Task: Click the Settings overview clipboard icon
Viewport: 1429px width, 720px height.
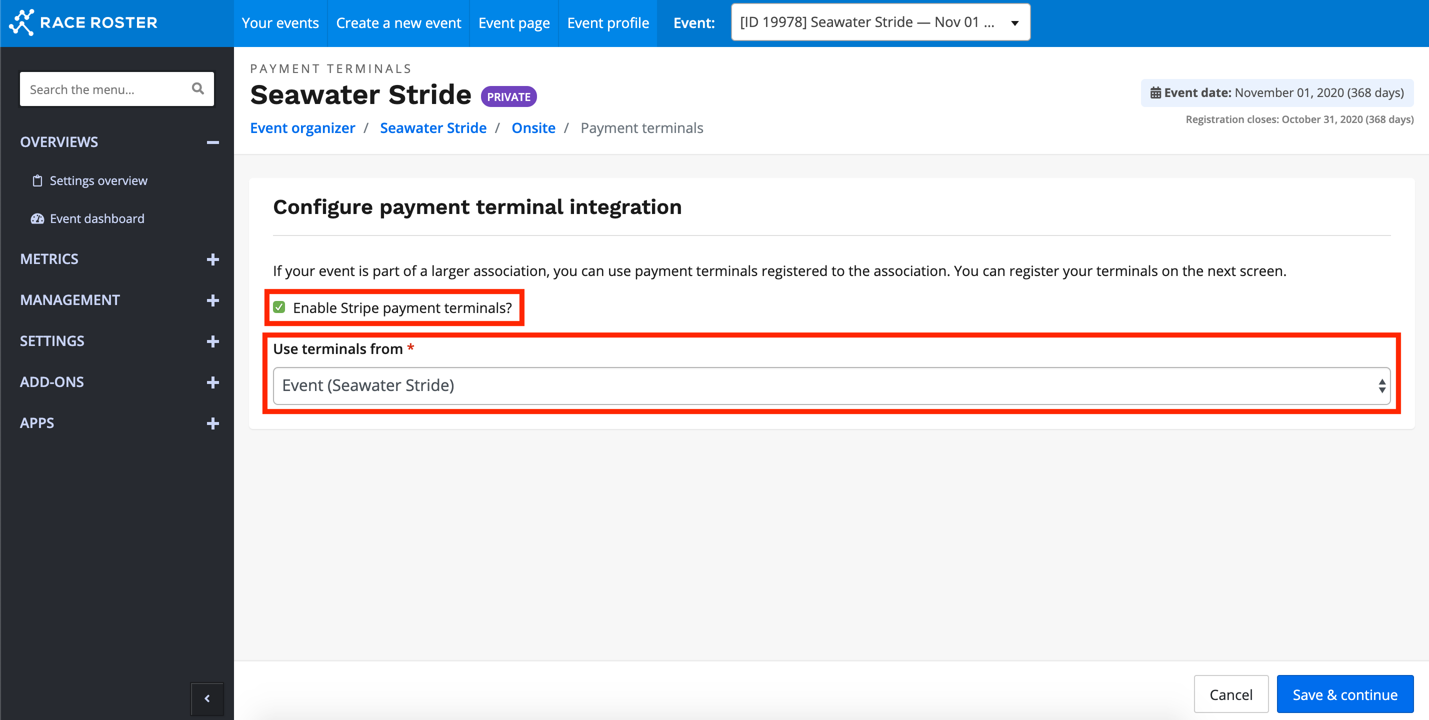Action: point(37,181)
